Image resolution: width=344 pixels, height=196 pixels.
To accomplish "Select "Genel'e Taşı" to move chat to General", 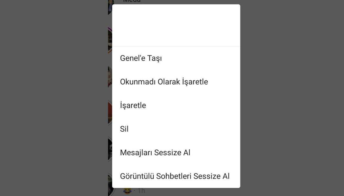I will coord(141,58).
